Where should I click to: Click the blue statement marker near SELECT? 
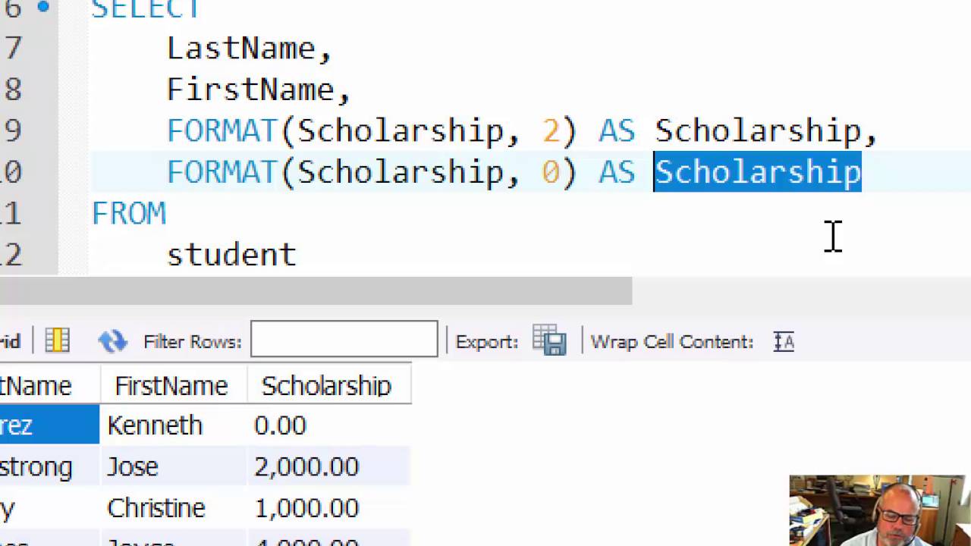pos(43,7)
